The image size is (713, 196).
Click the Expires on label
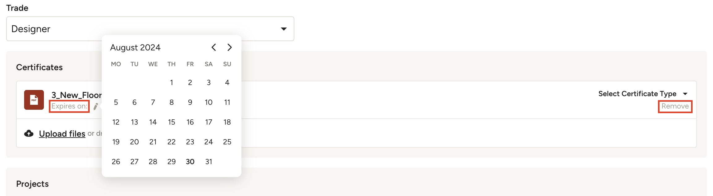[x=69, y=106]
